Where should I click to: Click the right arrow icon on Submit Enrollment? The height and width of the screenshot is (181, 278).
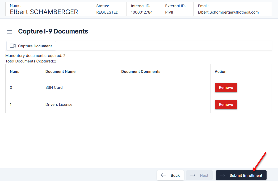(x=222, y=175)
